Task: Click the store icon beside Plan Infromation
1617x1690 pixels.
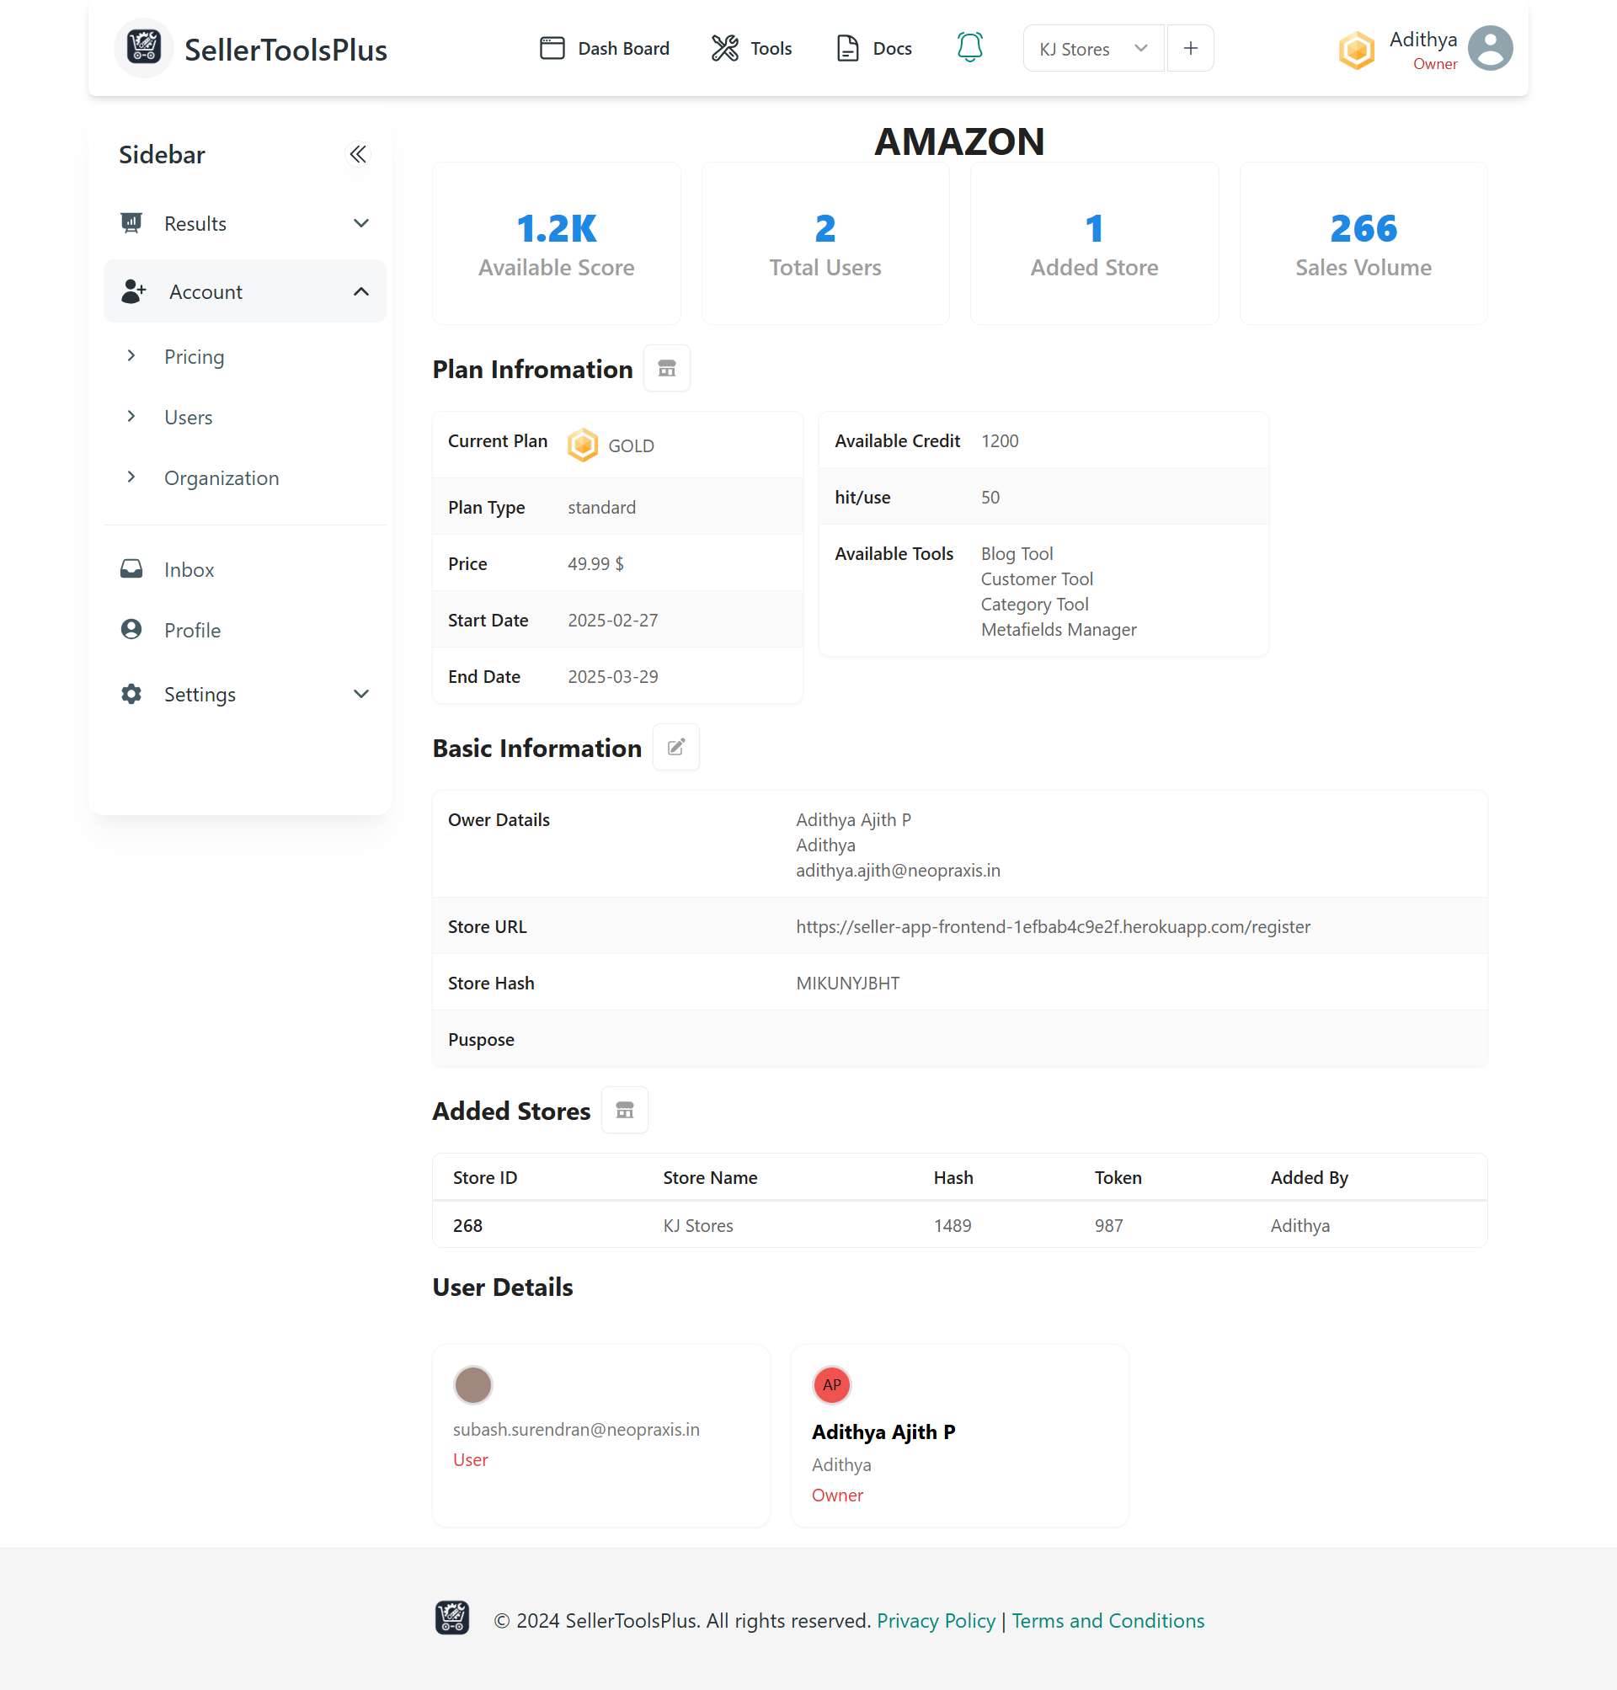Action: pyautogui.click(x=666, y=369)
